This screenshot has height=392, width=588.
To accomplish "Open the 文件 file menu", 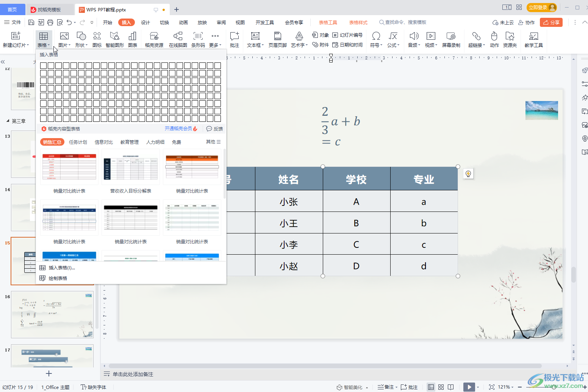I will click(13, 22).
